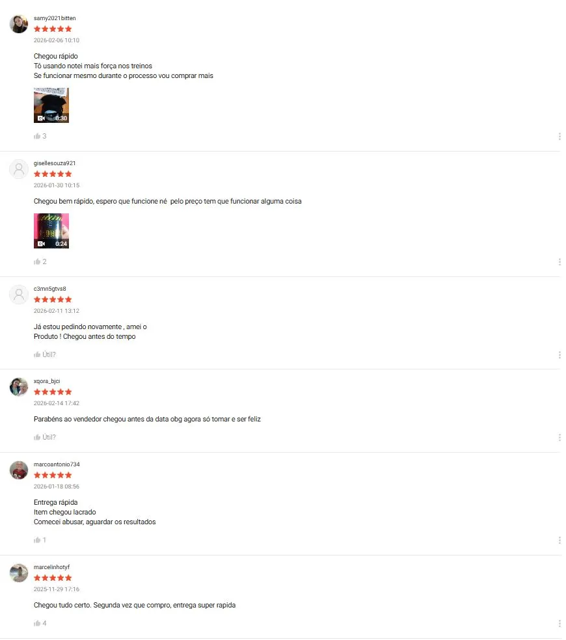Open gisellesouza921's default avatar
566x640 pixels.
[19, 169]
